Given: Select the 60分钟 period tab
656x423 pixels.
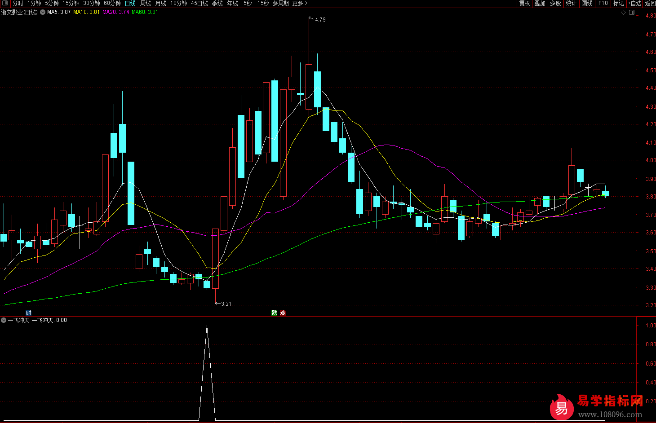Looking at the screenshot, I should pos(112,3).
